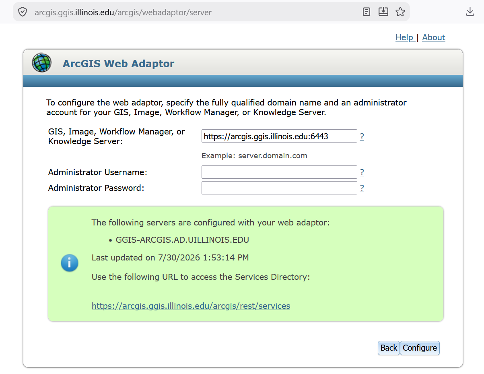
Task: Click the 'Last updated on 7/30/2026' text
Action: [x=170, y=258]
